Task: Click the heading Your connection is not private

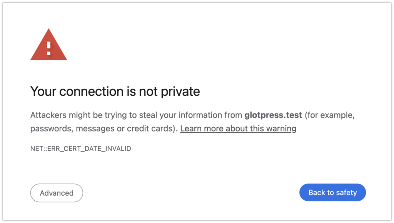Action: (x=115, y=92)
